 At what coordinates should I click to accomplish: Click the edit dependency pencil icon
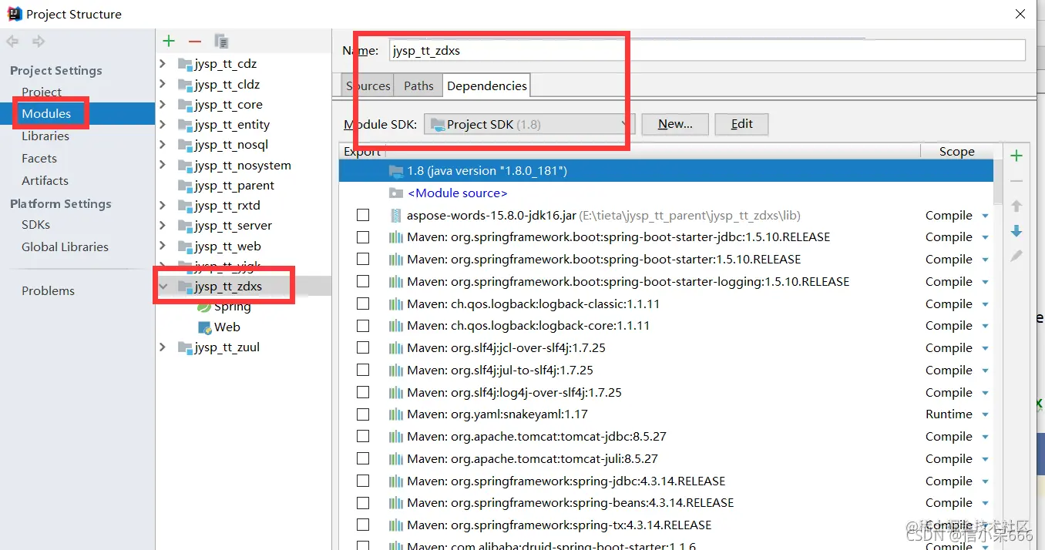click(1016, 256)
